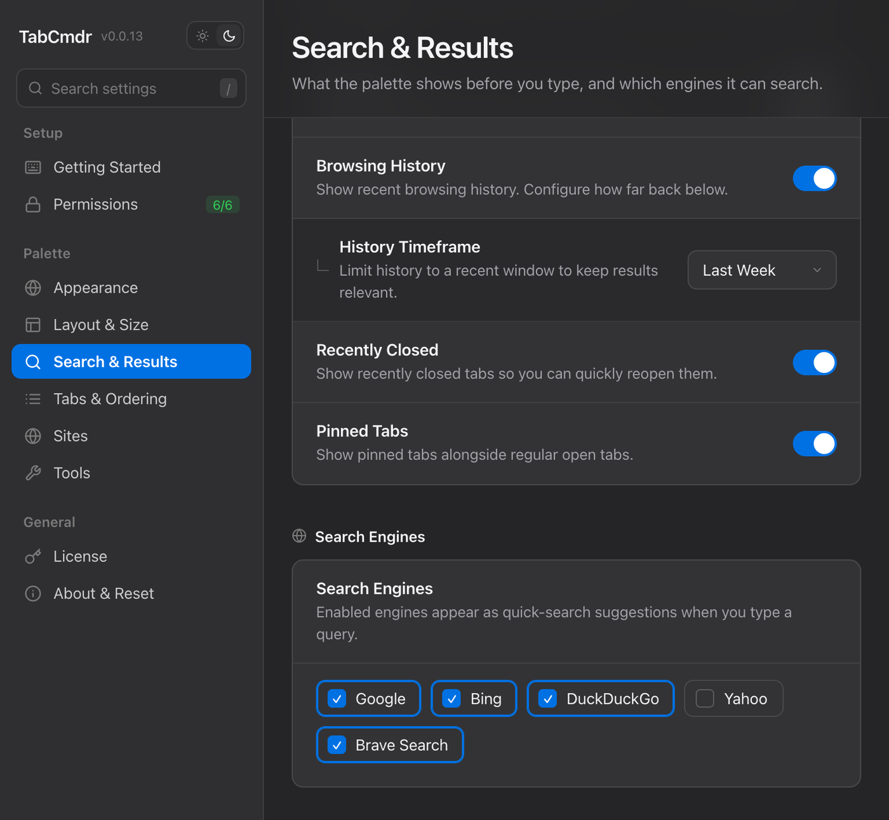889x820 pixels.
Task: Click the lock icon beside Permissions
Action: pos(33,205)
